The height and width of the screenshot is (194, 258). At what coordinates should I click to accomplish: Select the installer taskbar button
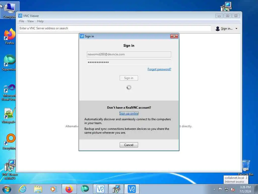(x=116, y=189)
